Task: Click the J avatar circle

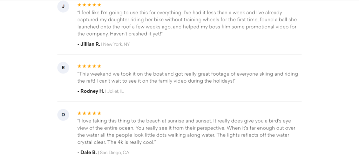Action: tap(63, 7)
